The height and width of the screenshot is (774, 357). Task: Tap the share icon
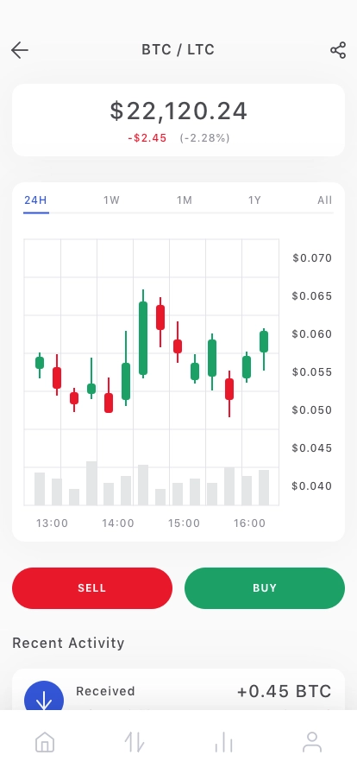pos(338,50)
